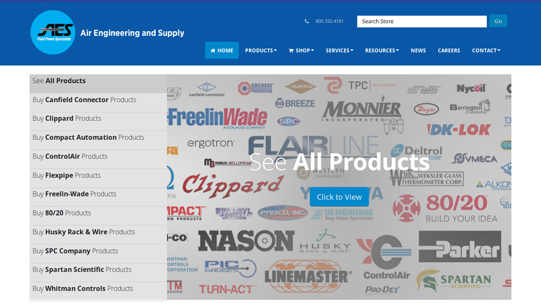Click the phone icon beside 800.332.4181

[307, 22]
